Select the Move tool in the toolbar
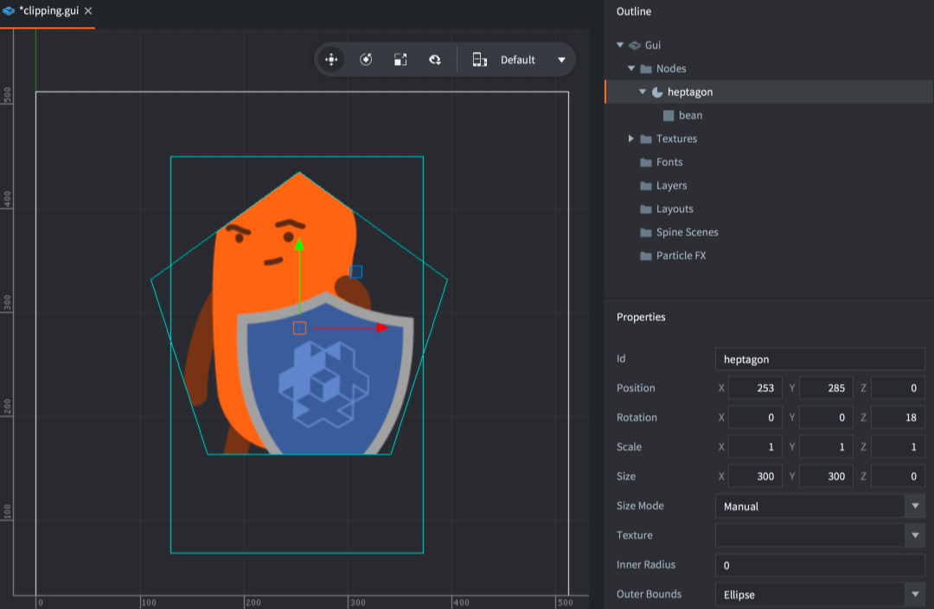Viewport: 934px width, 609px height. (332, 60)
